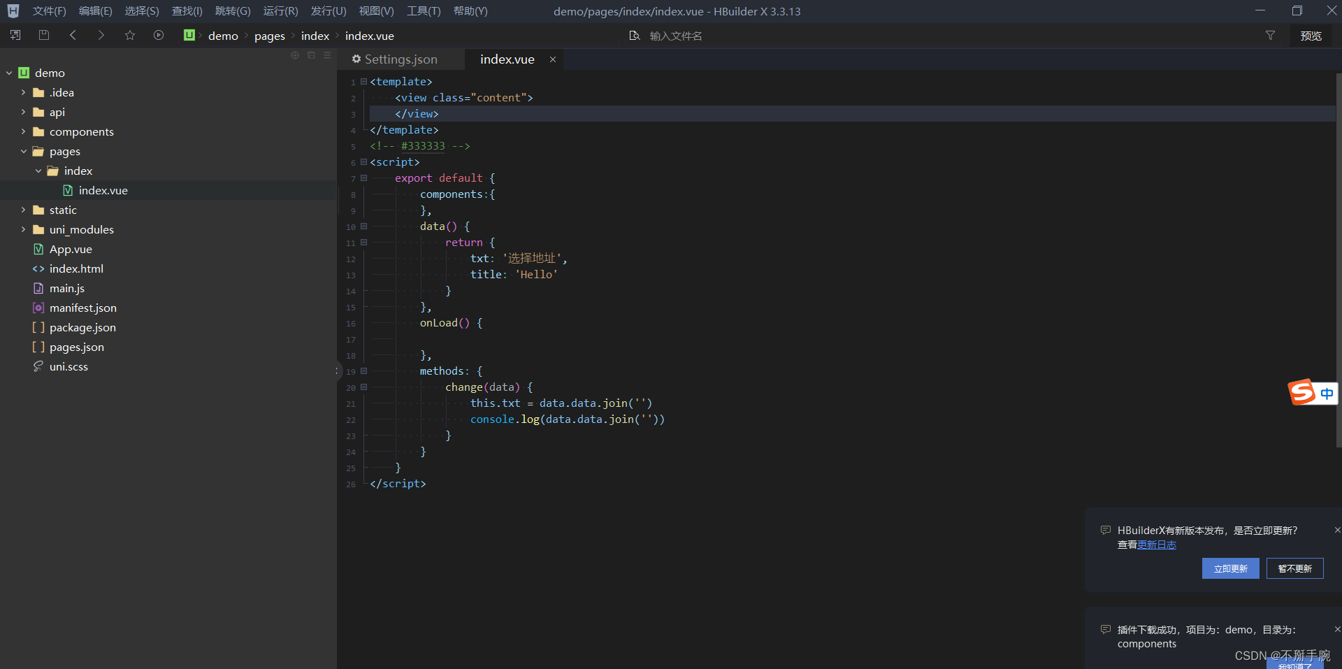Click the index.html file icon
Screen dimensions: 1342x669
38,268
